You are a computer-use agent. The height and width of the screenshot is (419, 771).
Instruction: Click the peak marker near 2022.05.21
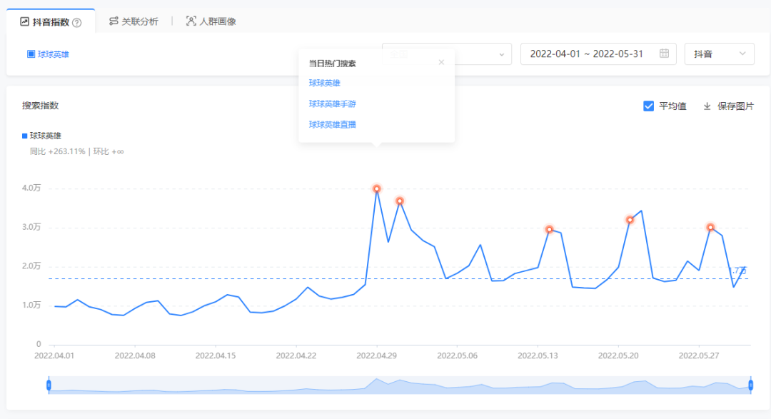pos(630,220)
